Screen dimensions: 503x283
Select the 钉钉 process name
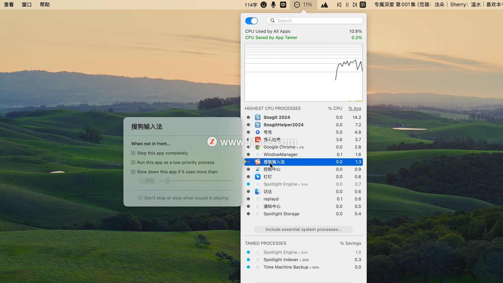click(x=268, y=177)
